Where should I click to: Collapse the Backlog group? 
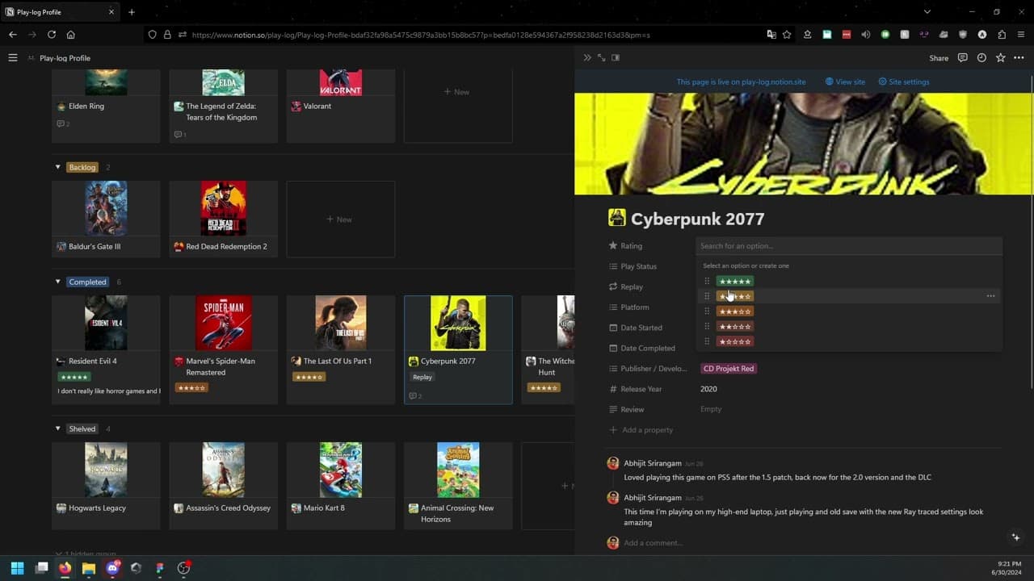58,167
